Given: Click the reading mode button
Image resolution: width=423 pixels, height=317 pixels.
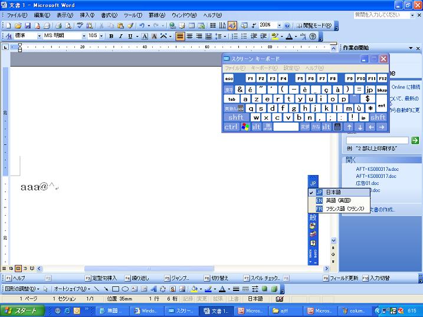Looking at the screenshot, I should 314,25.
